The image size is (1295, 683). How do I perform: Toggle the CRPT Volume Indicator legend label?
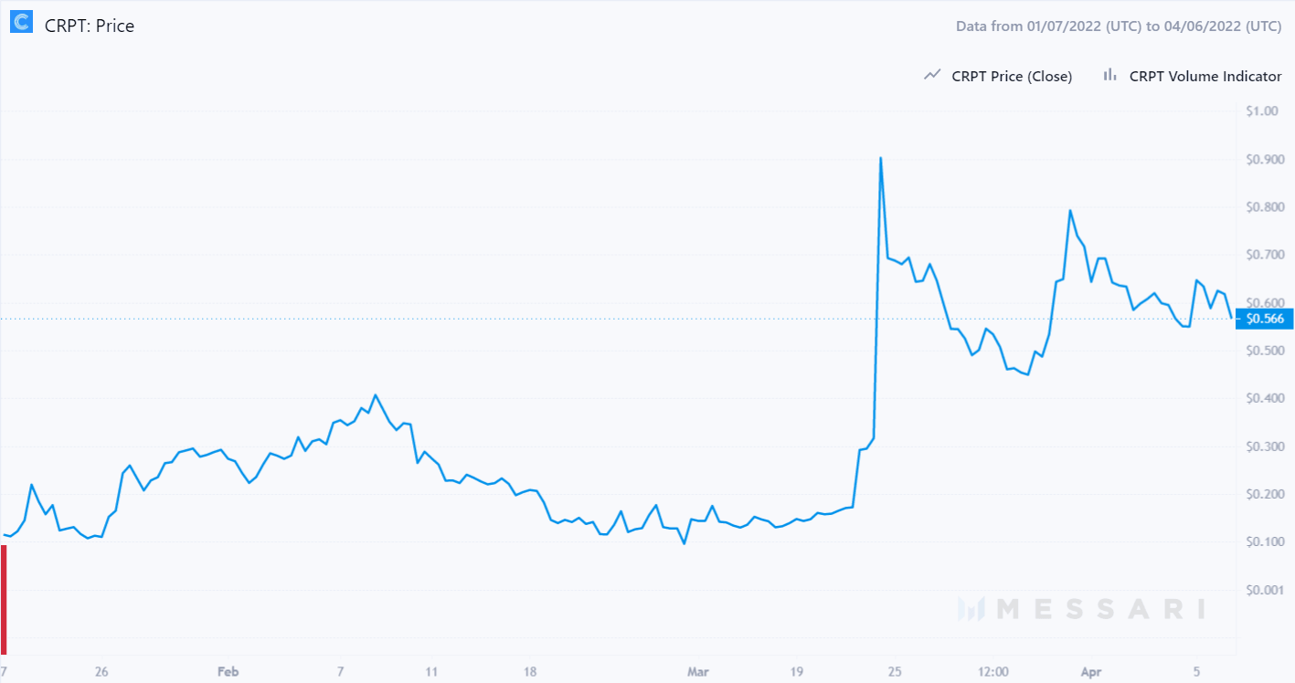pos(1205,77)
